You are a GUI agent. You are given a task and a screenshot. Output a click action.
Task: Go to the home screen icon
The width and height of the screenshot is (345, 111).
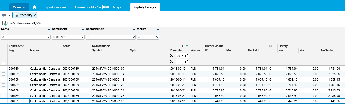(35, 7)
